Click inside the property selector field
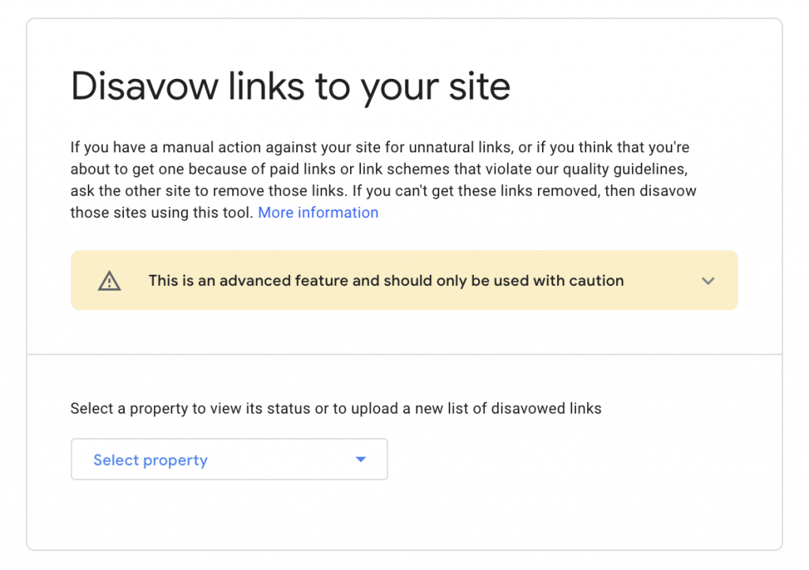The width and height of the screenshot is (809, 570). pos(229,459)
